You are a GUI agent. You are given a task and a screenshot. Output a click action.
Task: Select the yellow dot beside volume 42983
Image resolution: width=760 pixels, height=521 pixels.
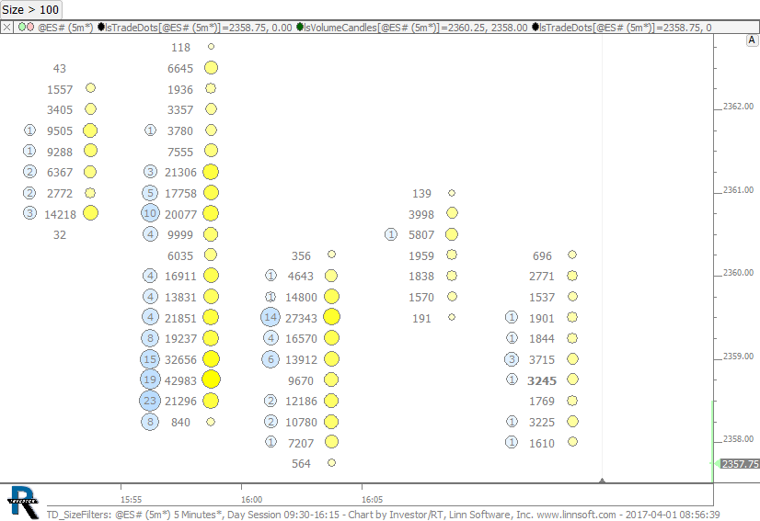(x=211, y=379)
